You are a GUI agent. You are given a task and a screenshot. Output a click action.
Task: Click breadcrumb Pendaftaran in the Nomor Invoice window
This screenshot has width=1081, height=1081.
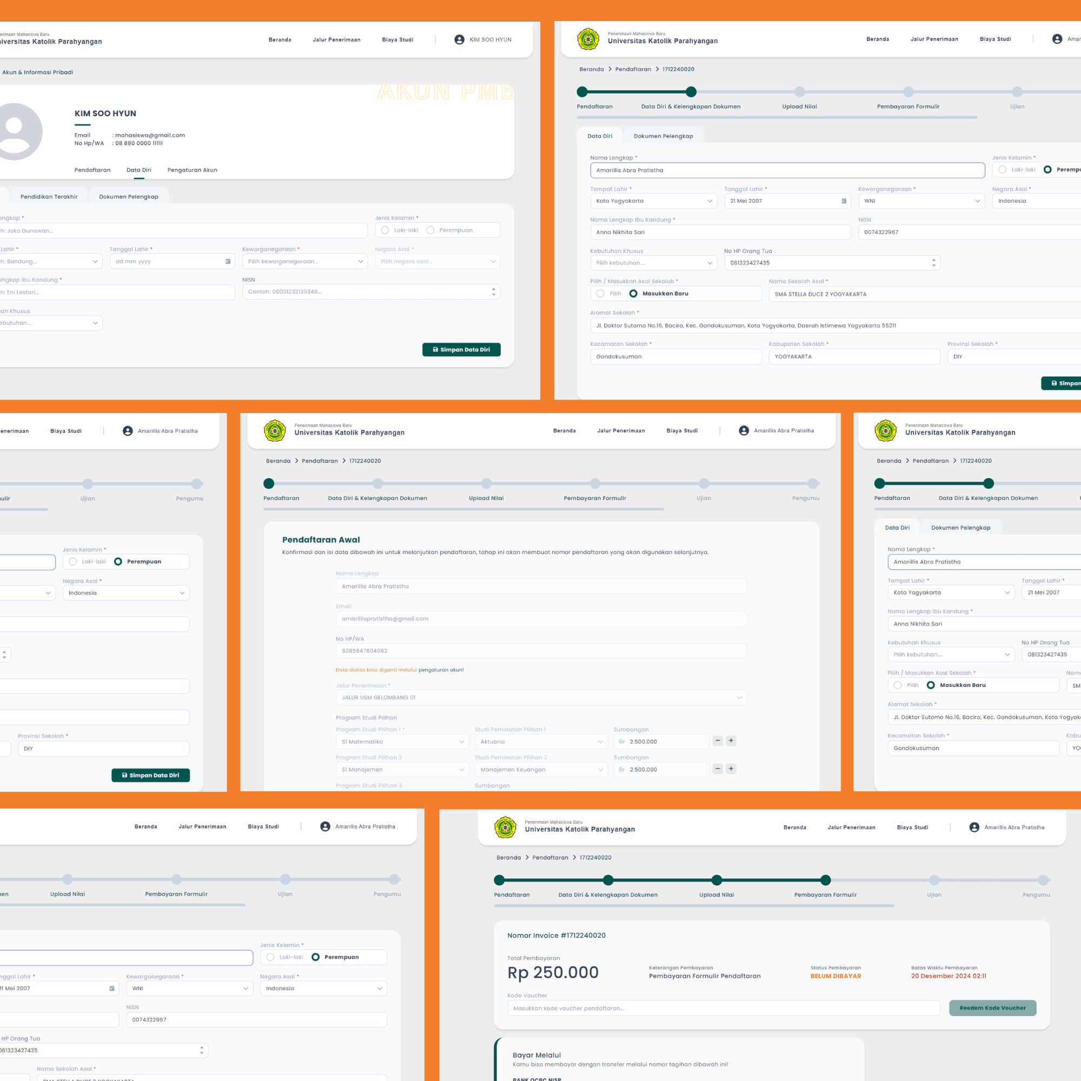550,858
